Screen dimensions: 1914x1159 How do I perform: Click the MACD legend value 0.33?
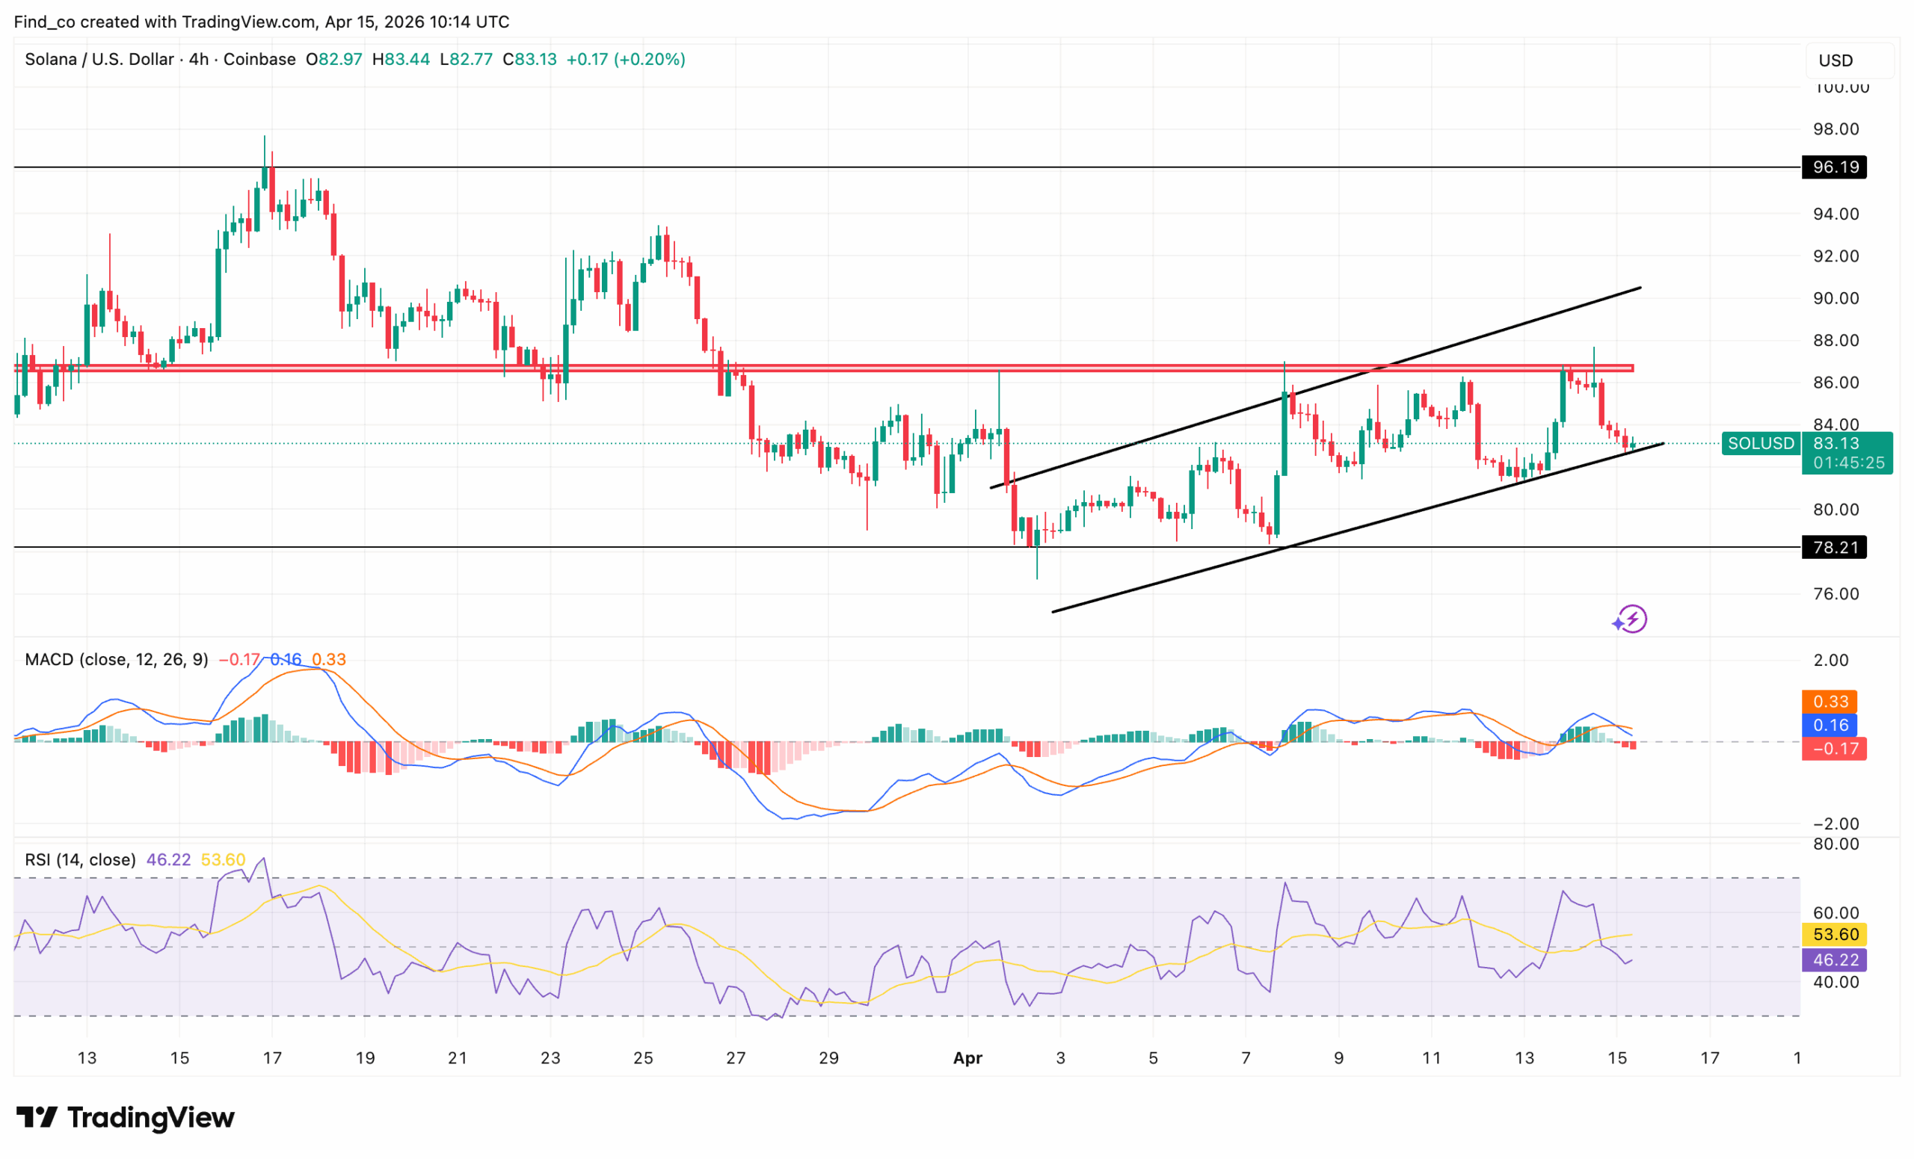(x=328, y=659)
